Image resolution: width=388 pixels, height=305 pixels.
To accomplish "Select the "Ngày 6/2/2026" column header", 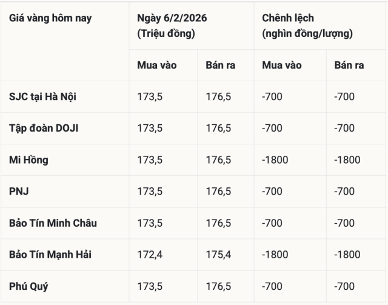I will tap(172, 18).
